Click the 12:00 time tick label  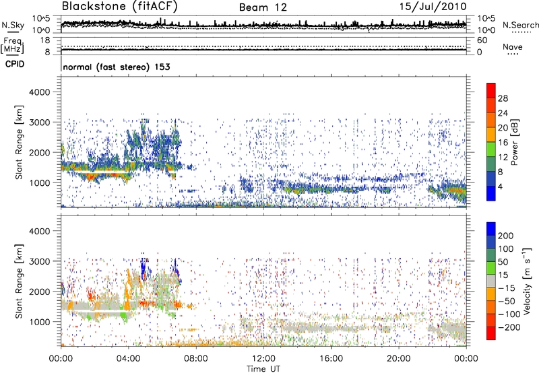point(263,359)
